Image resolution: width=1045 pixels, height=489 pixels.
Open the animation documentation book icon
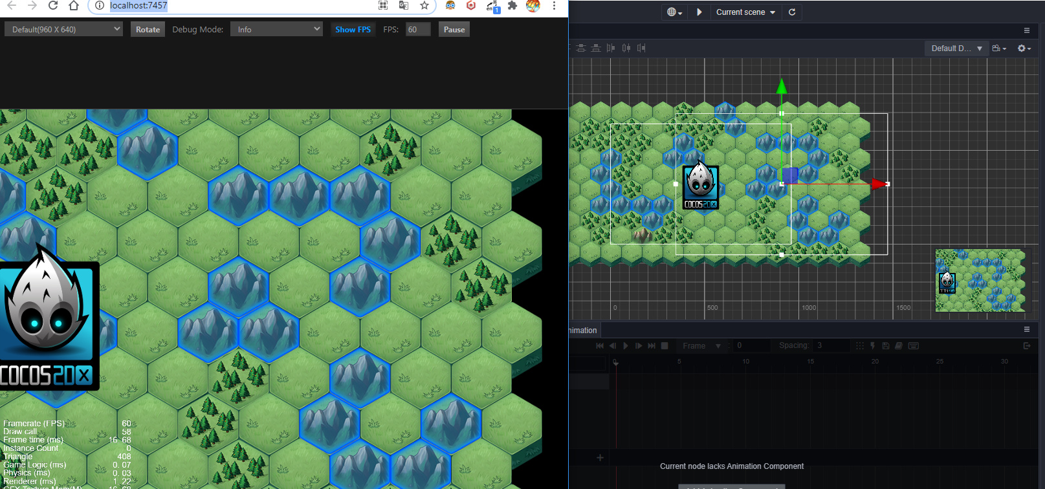pos(899,346)
